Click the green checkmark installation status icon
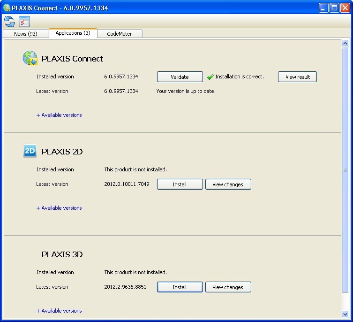Image resolution: width=353 pixels, height=322 pixels. [x=210, y=77]
